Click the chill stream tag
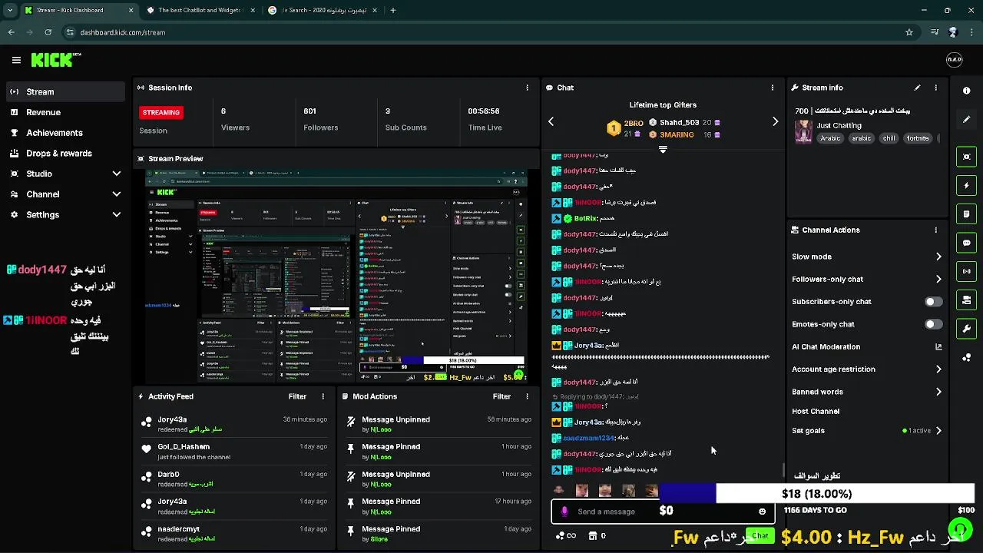983x553 pixels. (x=889, y=138)
